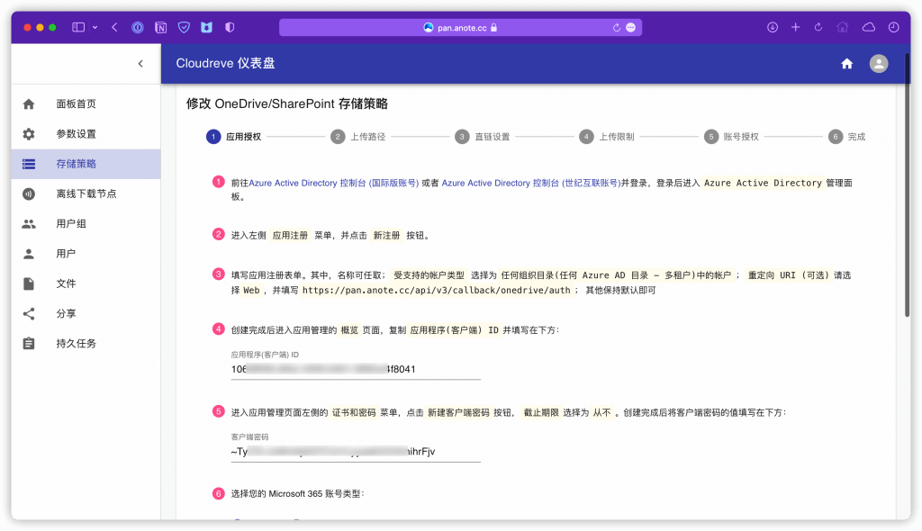This screenshot has width=922, height=531.
Task: Open Safari downloads list
Action: pos(772,27)
